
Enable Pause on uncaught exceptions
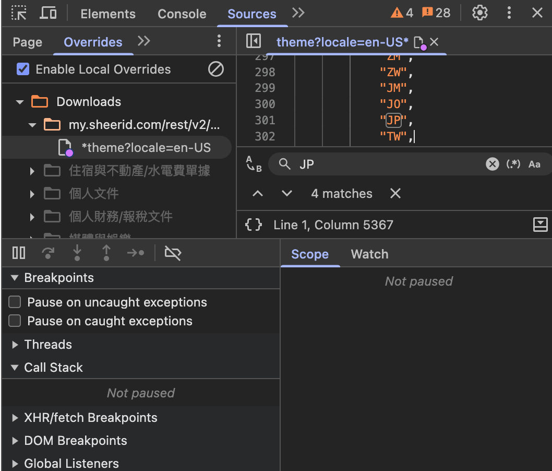[x=15, y=302]
